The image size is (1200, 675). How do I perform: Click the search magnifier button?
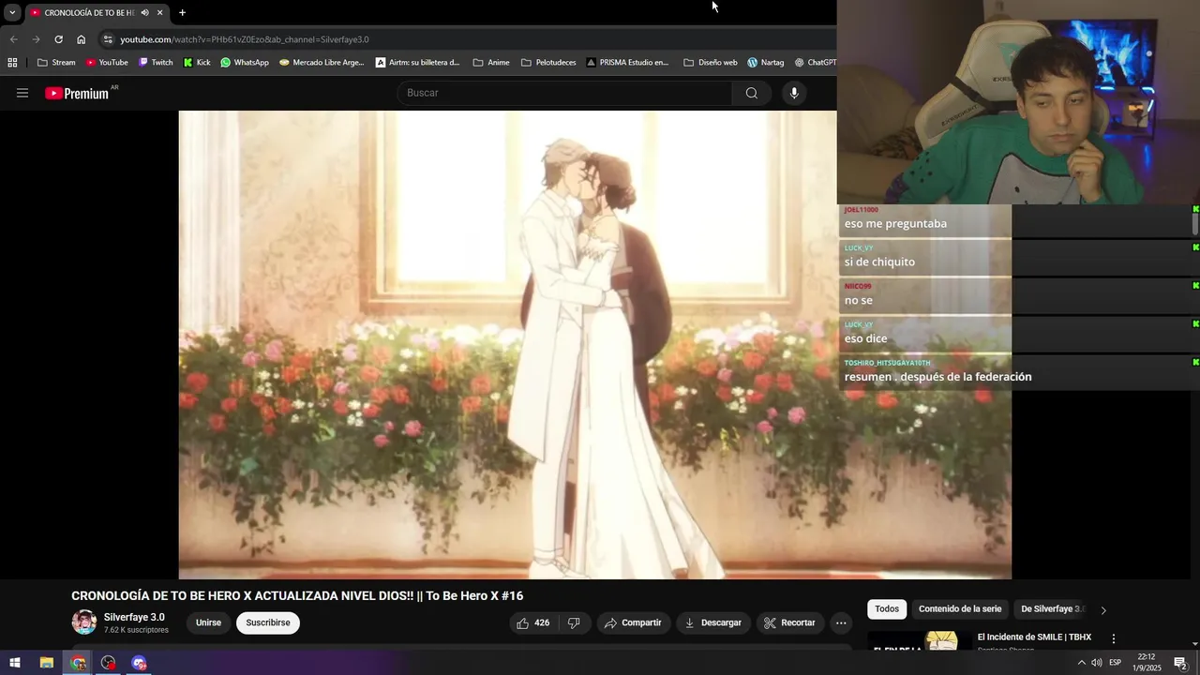(752, 93)
